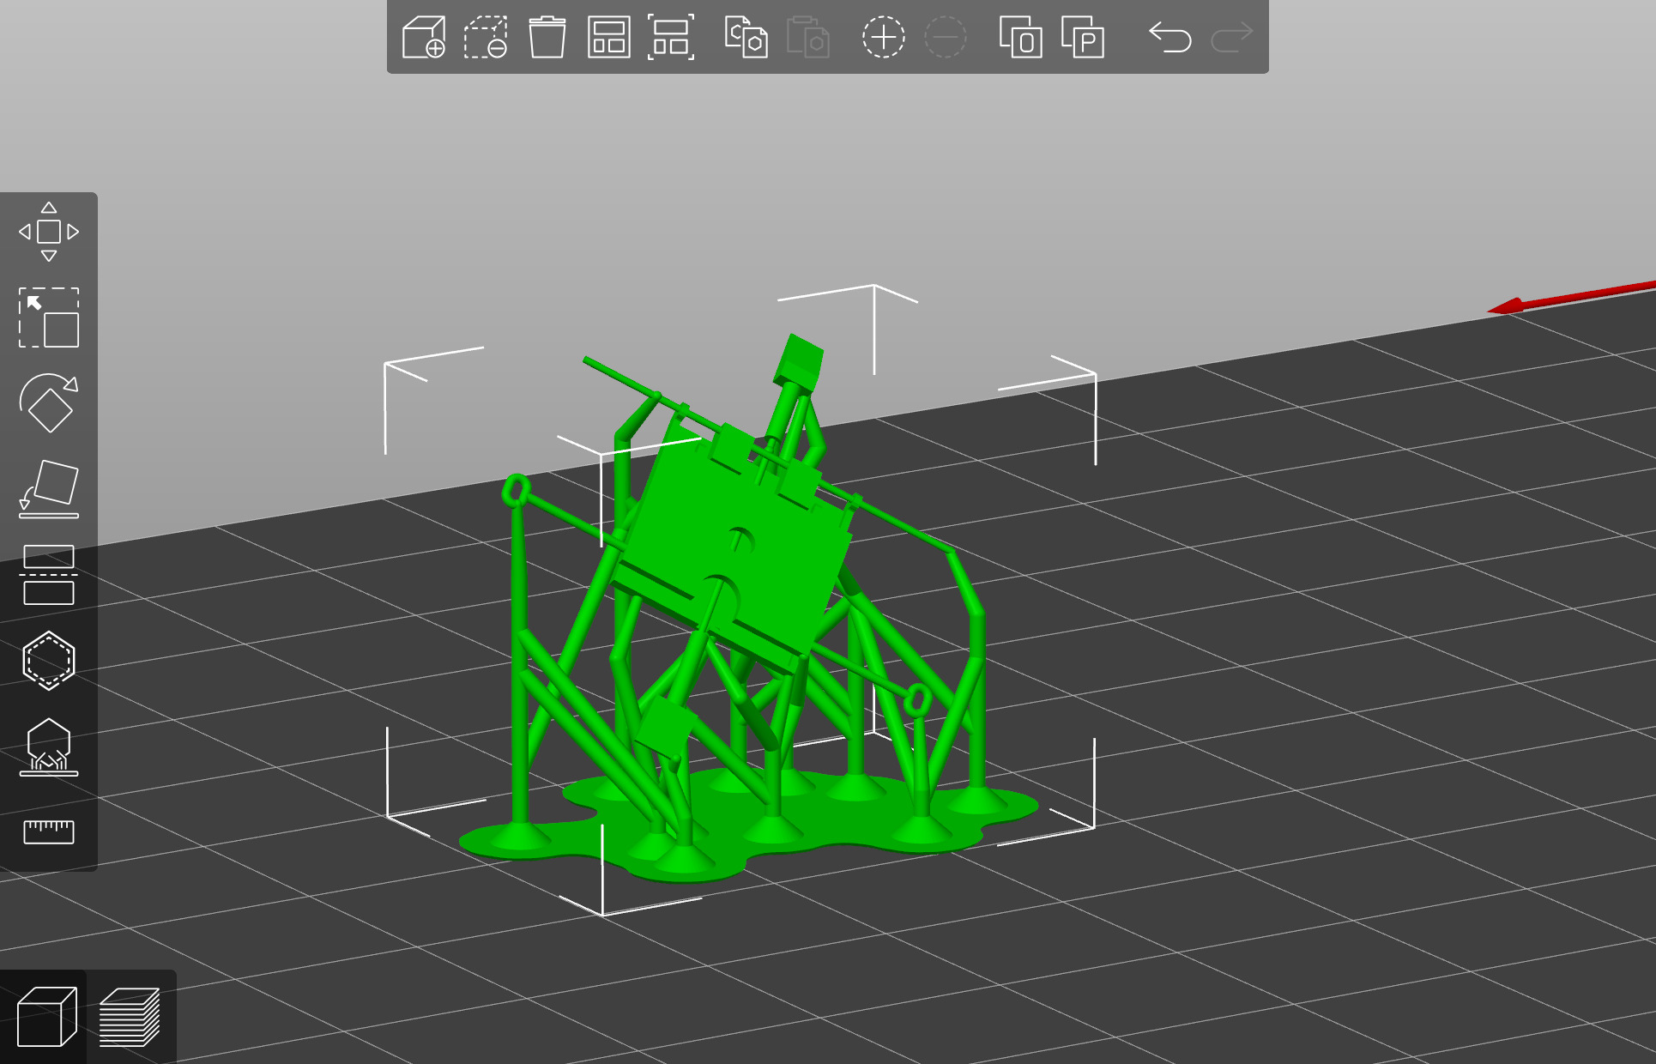Undo the last action

(x=1170, y=38)
